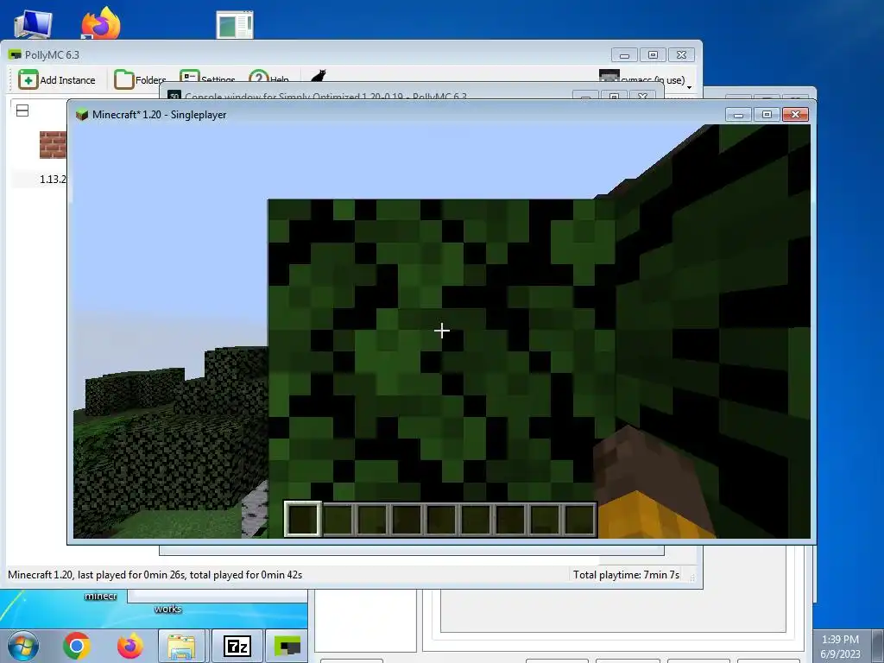The height and width of the screenshot is (663, 884).
Task: Launch Firefox from the taskbar
Action: click(x=130, y=646)
